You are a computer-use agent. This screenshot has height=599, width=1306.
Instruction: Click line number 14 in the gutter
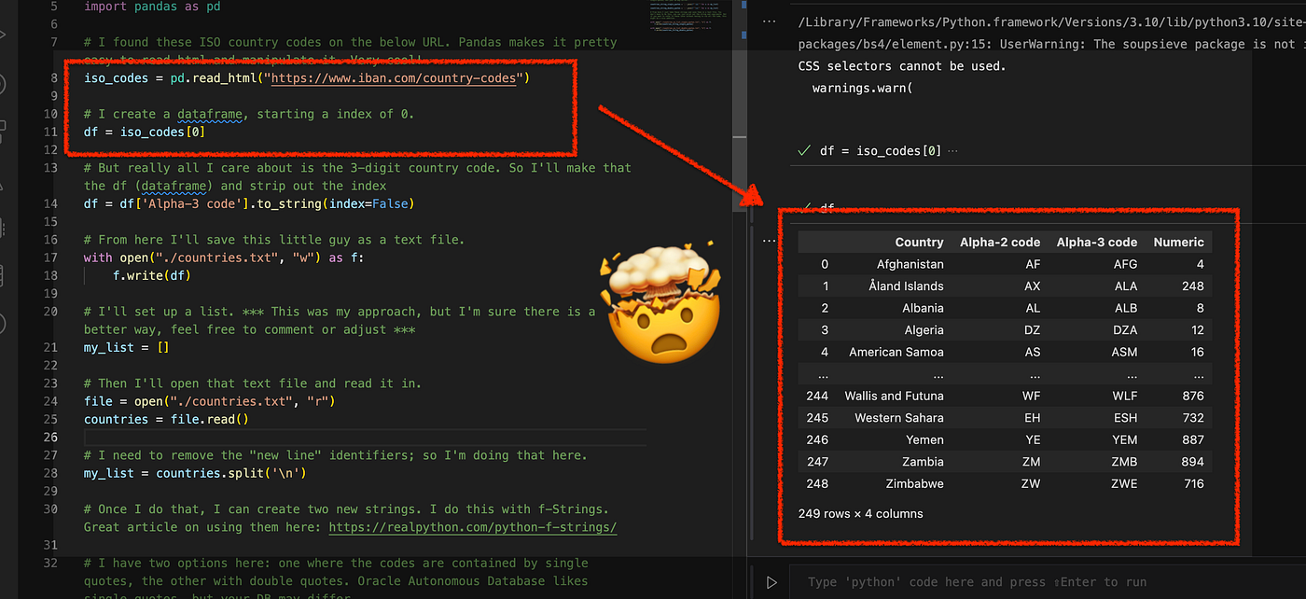pos(50,203)
